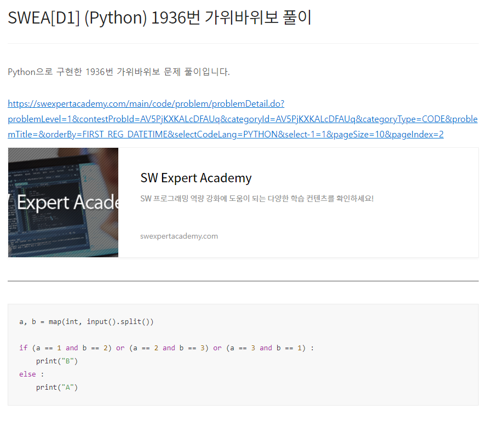Open the swexpertacademy.com problem detail link
Viewport: 488px width, 422px height.
[243, 119]
